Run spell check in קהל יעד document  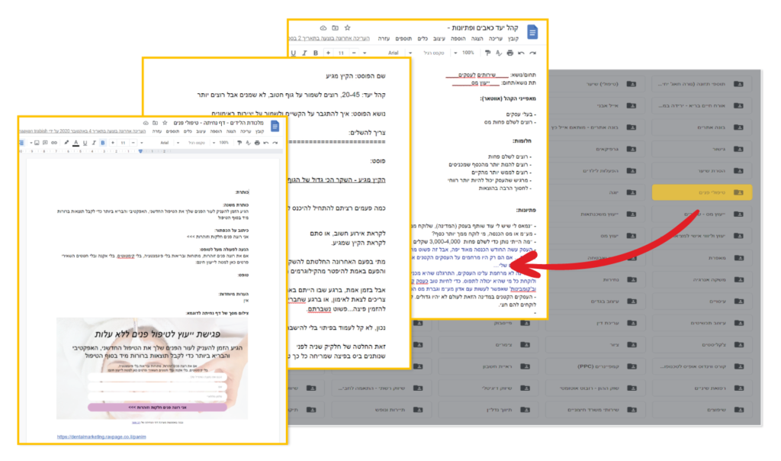[499, 53]
